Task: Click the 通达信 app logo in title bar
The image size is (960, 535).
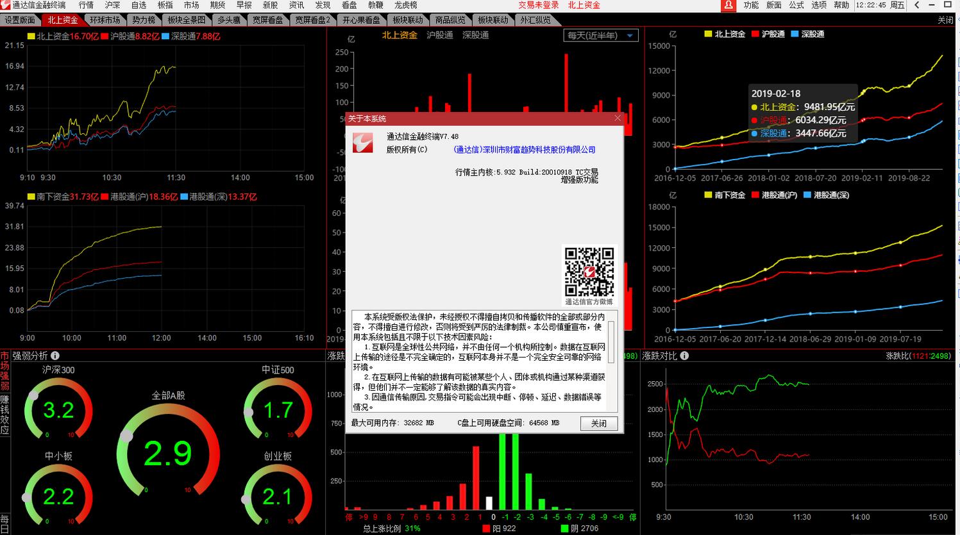Action: click(x=6, y=5)
